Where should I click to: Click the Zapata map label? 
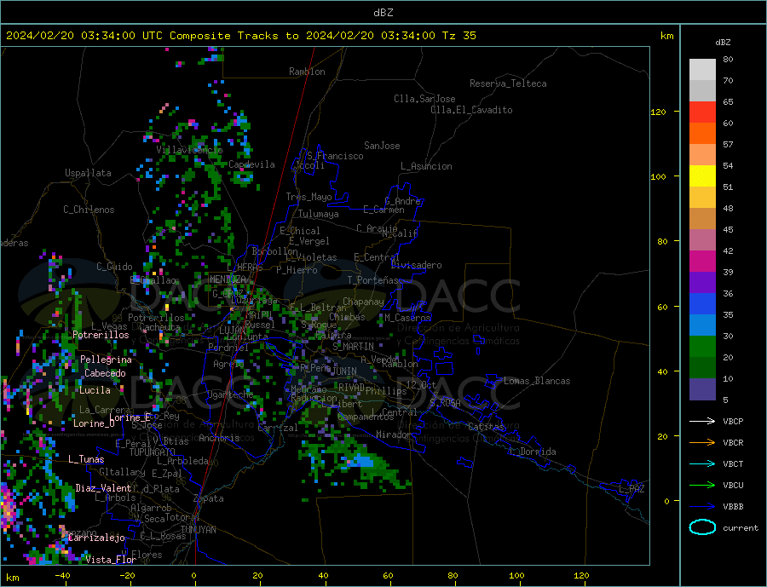click(x=209, y=498)
